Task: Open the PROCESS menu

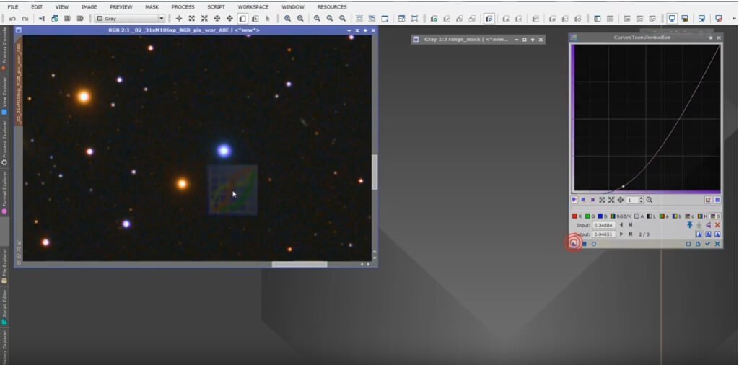Action: point(183,7)
